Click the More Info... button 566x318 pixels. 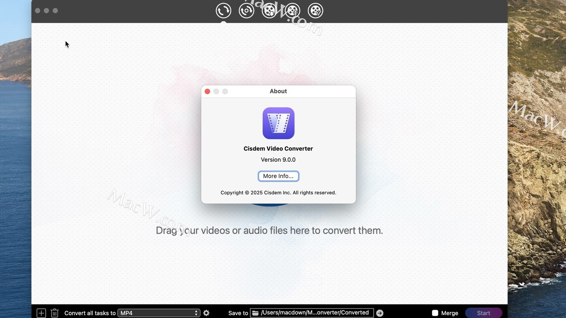tap(278, 176)
